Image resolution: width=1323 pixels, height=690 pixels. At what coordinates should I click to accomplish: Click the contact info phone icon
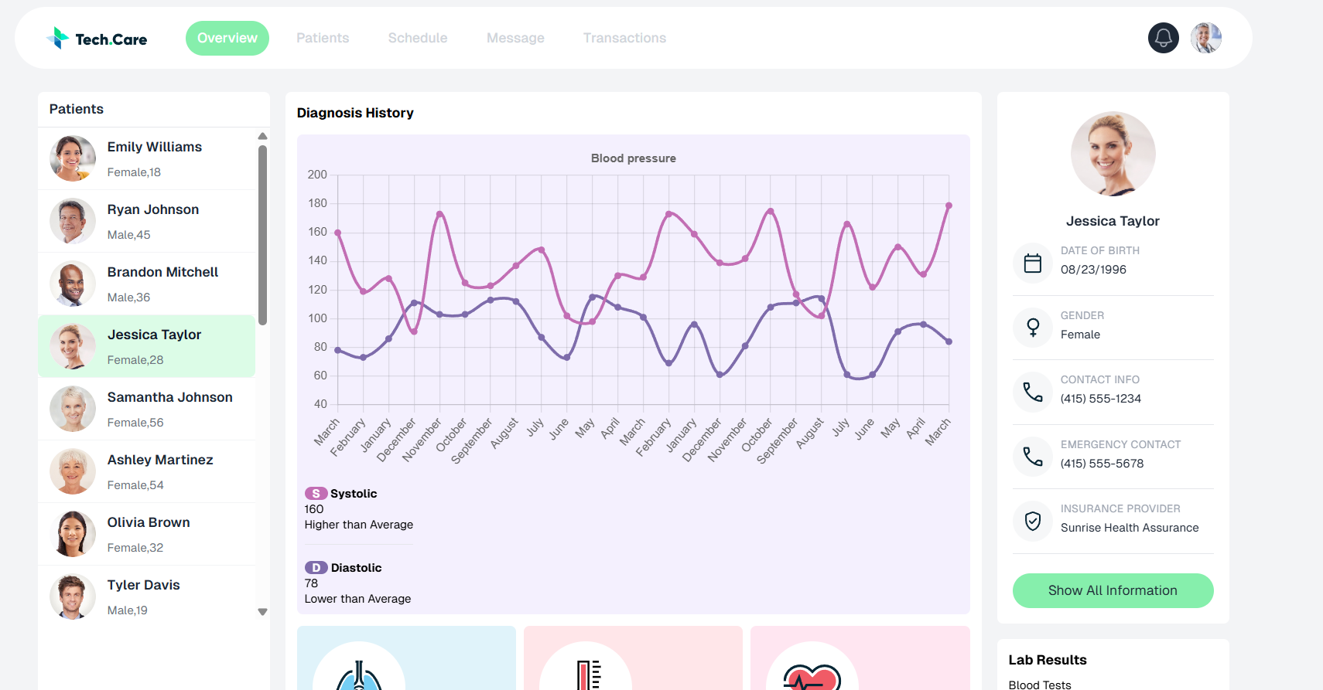click(1032, 393)
